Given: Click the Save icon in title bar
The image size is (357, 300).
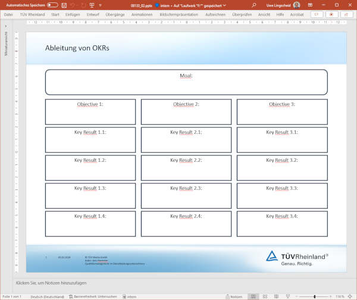Looking at the screenshot, I should (x=64, y=5).
